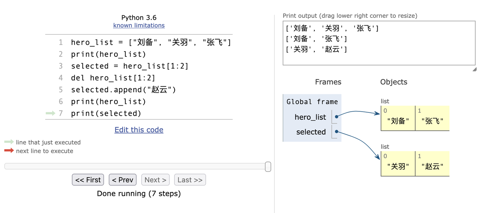Click the red next-line arrow in the legend
This screenshot has height=213, width=482.
(x=9, y=151)
